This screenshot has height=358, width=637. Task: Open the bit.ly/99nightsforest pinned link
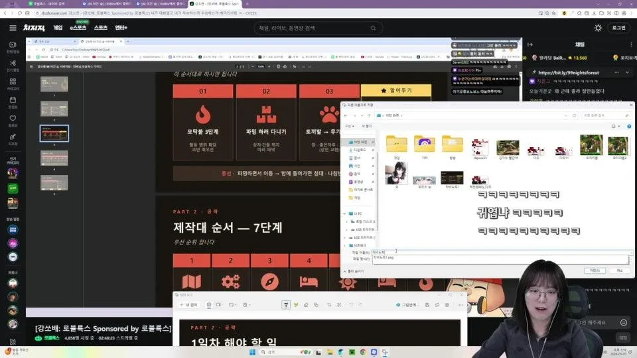click(569, 73)
